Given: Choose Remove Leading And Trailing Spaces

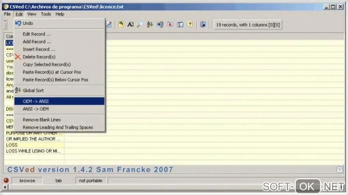Looking at the screenshot, I should (59, 127).
